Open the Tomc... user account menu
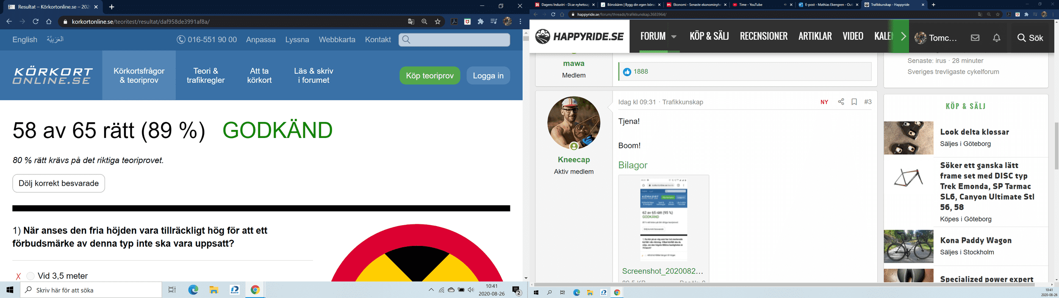 click(x=935, y=38)
